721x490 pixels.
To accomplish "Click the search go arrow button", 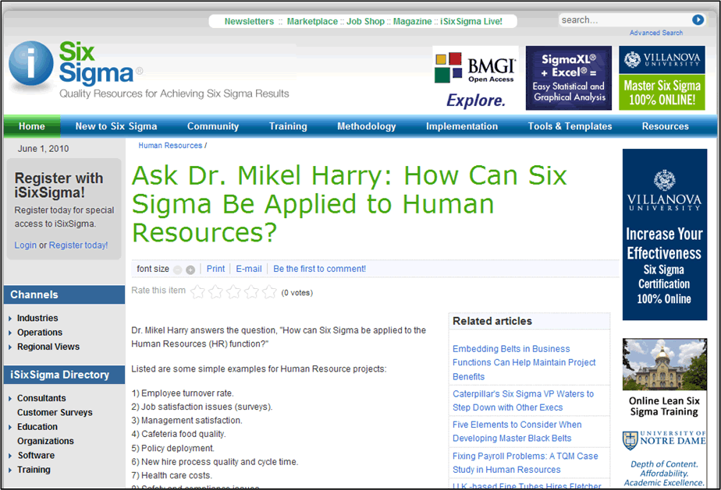I will tap(698, 20).
